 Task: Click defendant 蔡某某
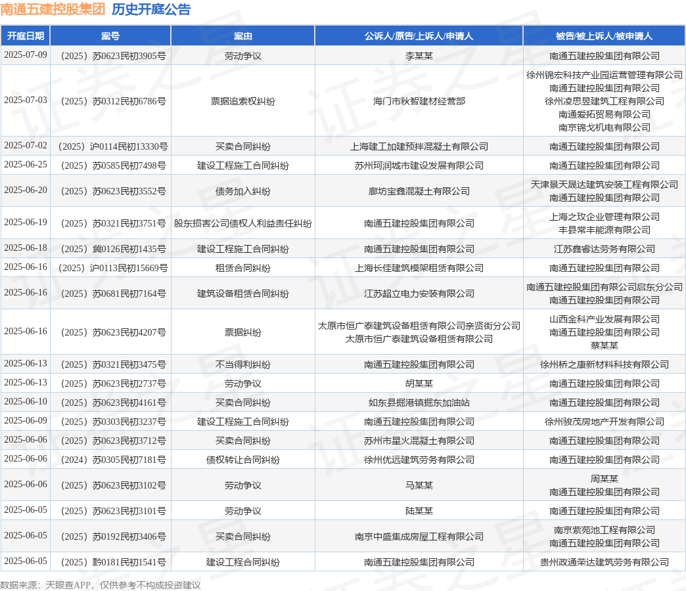pos(604,346)
